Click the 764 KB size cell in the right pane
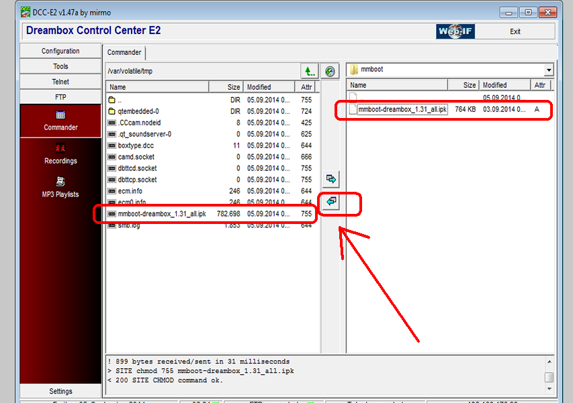Viewport: 573px width, 403px height. tap(466, 109)
